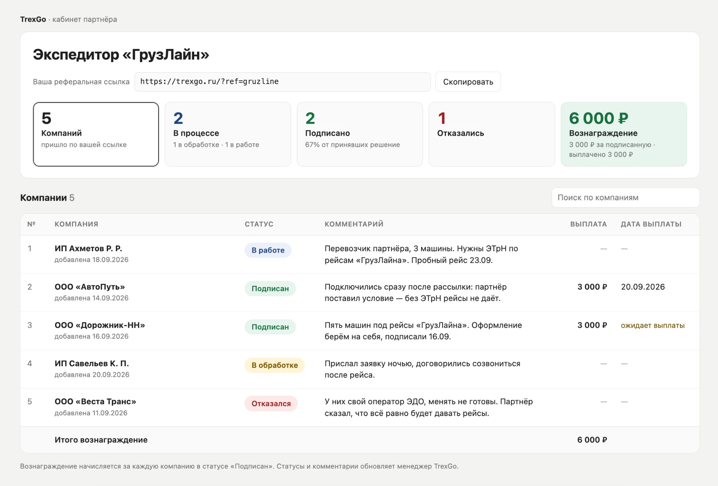Select the 5 Компаний summary card
Image resolution: width=718 pixels, height=486 pixels.
click(x=96, y=134)
